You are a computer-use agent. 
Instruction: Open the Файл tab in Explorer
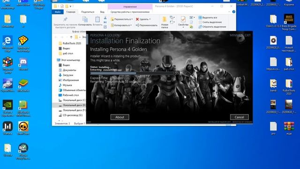coord(58,12)
